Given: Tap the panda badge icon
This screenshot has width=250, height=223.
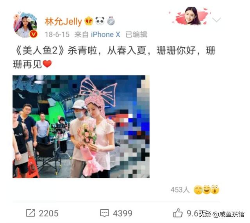Looking at the screenshot, I should (x=100, y=21).
